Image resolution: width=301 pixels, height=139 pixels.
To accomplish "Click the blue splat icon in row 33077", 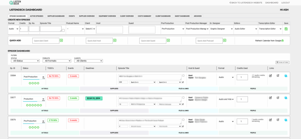I will click(286, 98).
